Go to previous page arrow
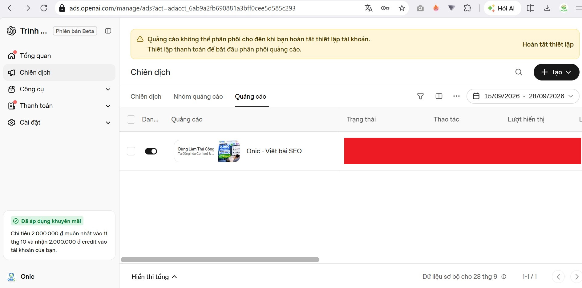The height and width of the screenshot is (288, 582). tap(558, 277)
